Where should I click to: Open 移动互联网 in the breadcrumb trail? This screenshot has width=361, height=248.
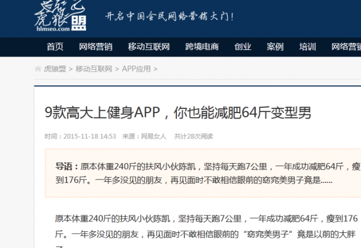coord(93,69)
